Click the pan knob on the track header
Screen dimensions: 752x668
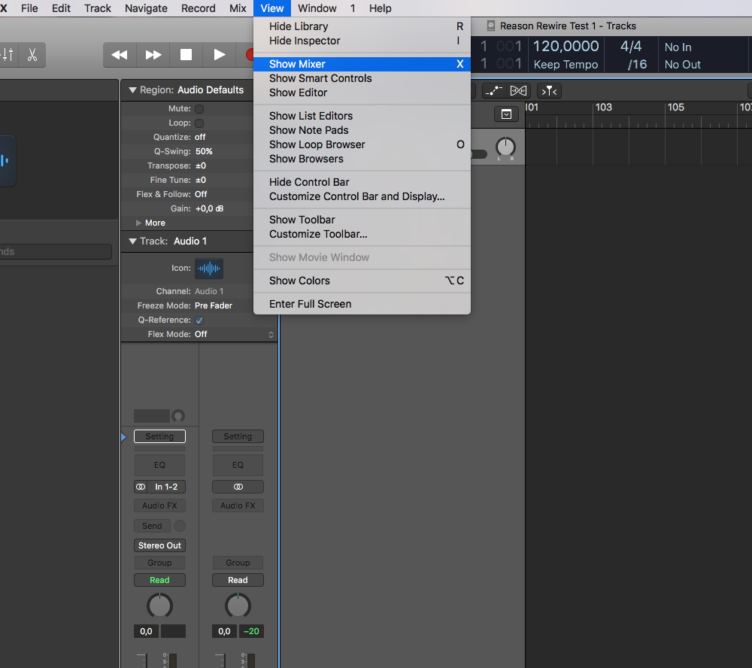pos(506,147)
